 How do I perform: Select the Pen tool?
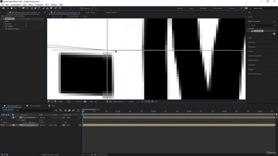pos(36,8)
